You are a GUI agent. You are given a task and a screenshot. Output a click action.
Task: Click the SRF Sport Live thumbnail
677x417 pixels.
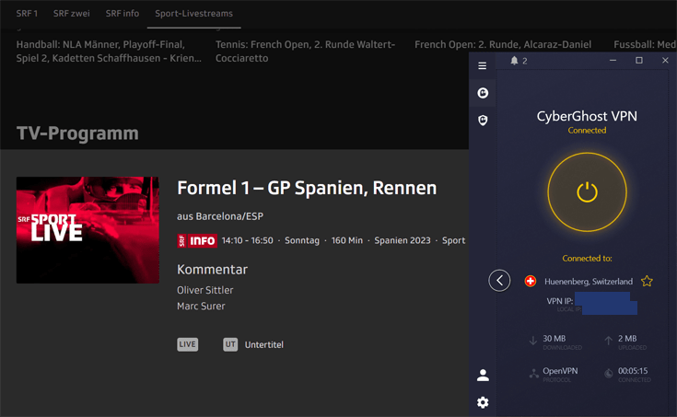88,230
